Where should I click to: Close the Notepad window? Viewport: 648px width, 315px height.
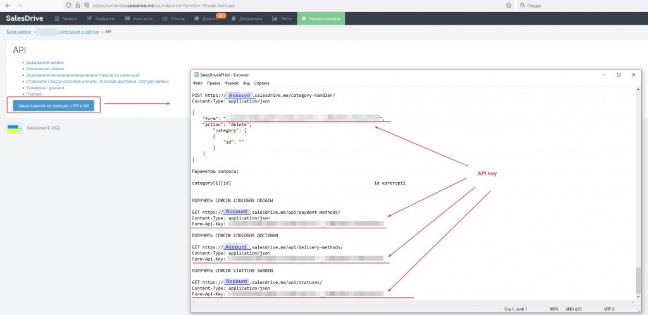633,75
